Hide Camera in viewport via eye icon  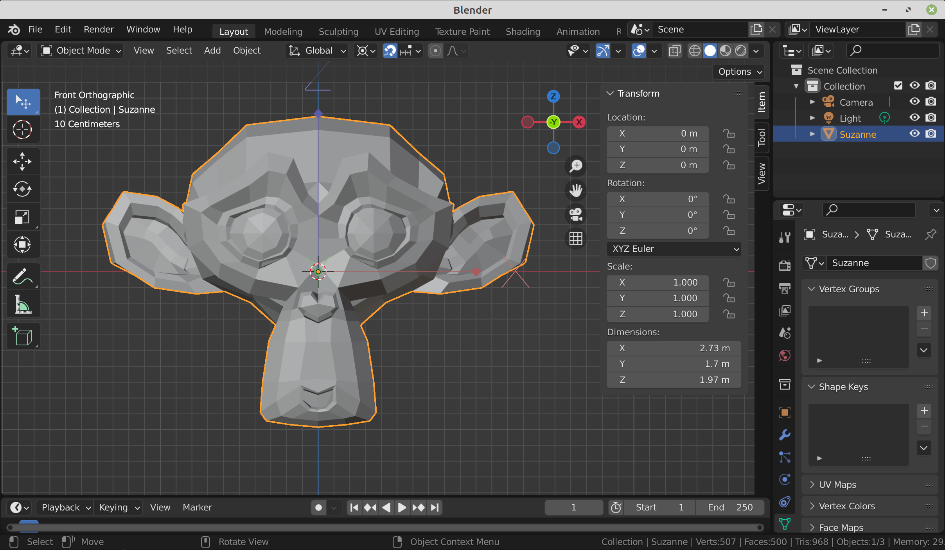click(914, 102)
